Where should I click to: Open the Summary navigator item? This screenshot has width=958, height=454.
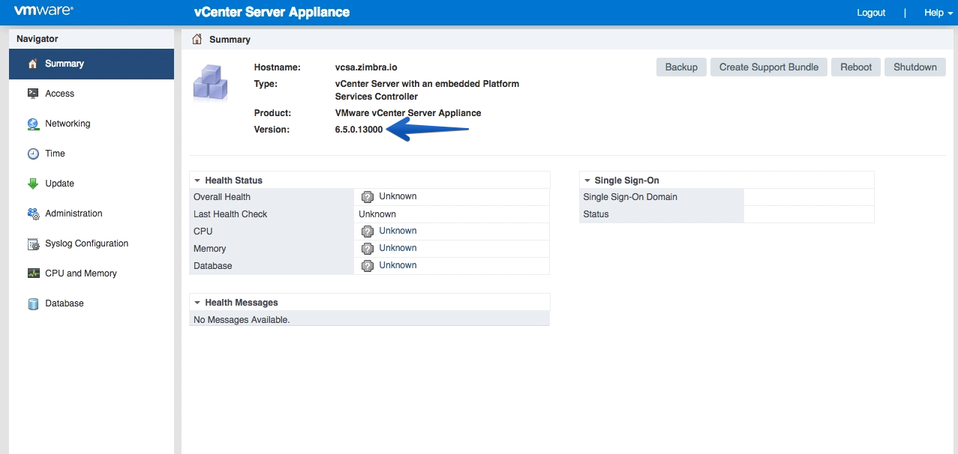(92, 64)
